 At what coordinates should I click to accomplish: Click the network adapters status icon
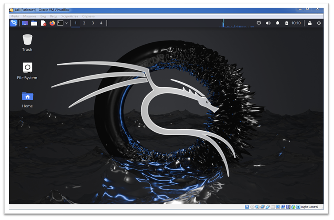(262, 207)
